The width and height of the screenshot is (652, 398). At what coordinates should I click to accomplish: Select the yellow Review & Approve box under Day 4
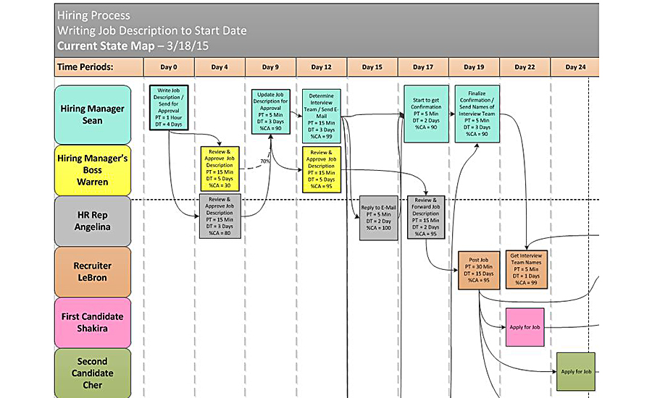220,169
